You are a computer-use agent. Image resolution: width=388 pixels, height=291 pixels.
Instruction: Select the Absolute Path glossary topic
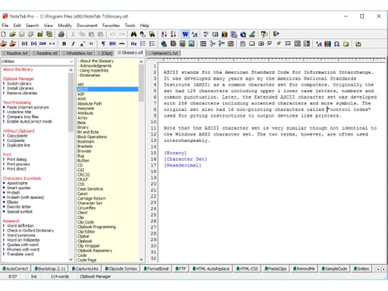click(x=90, y=103)
